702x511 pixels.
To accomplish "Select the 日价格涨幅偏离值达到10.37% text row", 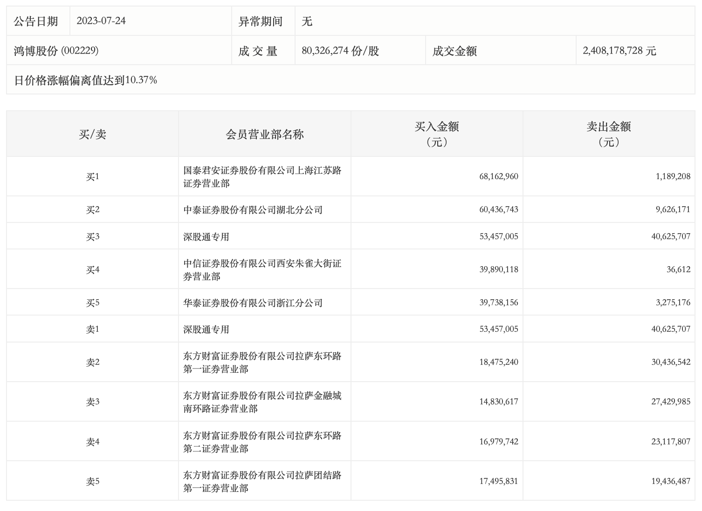I will click(x=86, y=81).
